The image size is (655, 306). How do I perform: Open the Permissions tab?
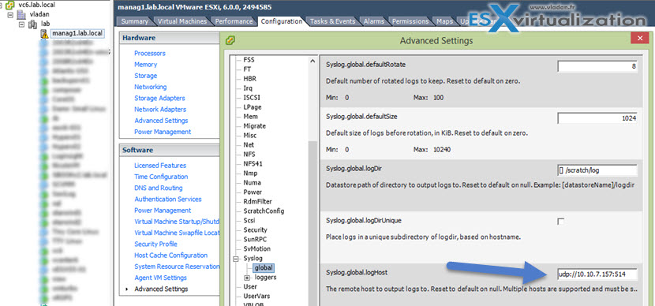tap(410, 21)
